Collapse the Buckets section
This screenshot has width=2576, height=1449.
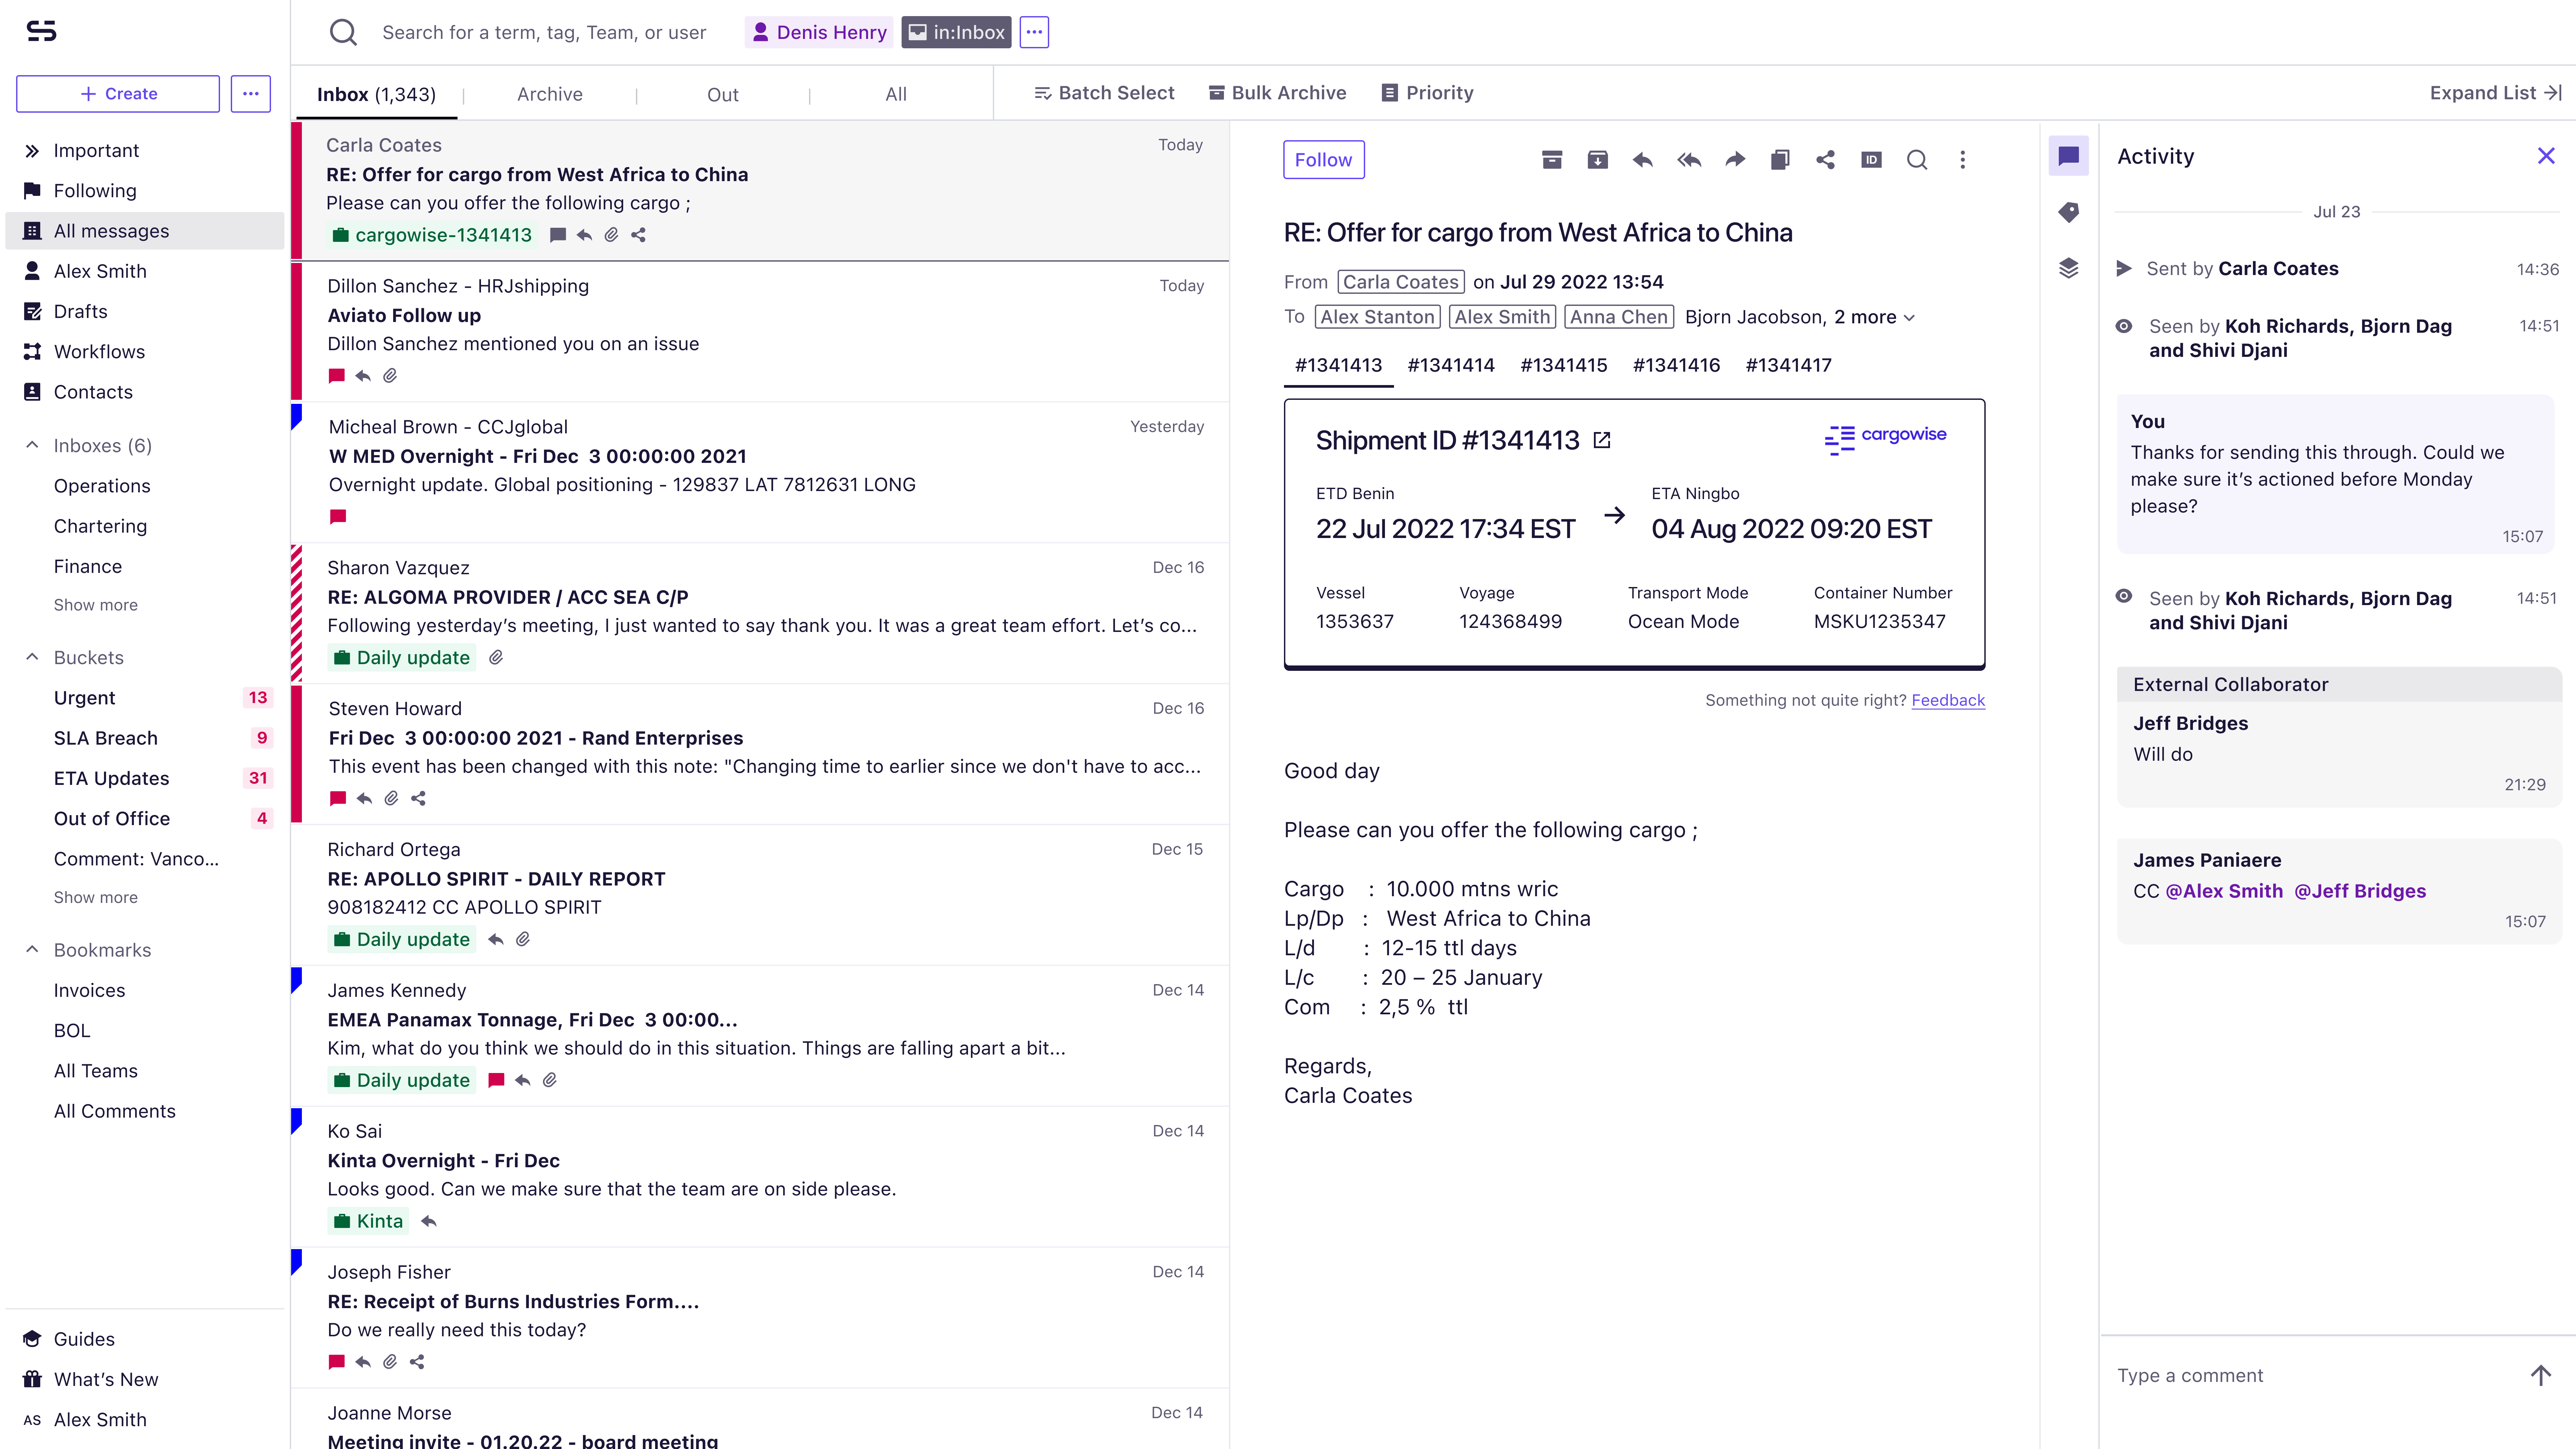(x=32, y=657)
